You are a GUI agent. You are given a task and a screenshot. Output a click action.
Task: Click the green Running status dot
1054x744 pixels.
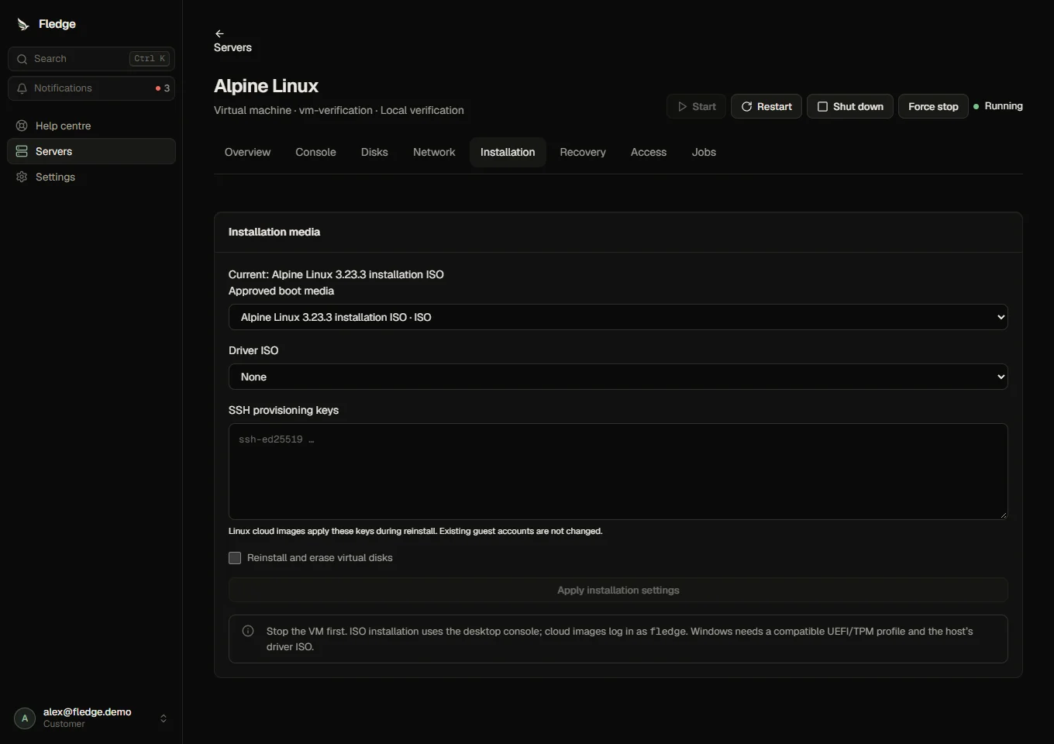(x=976, y=106)
